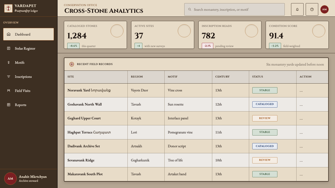This screenshot has width=335, height=188.
Task: Focus the monastery search field
Action: [x=234, y=9]
